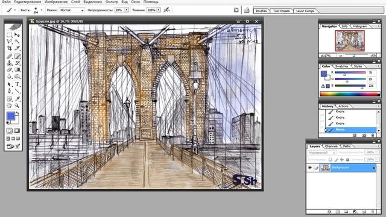386x217 pixels.
Task: Open the Navigator panel options menu arrow
Action: point(378,26)
